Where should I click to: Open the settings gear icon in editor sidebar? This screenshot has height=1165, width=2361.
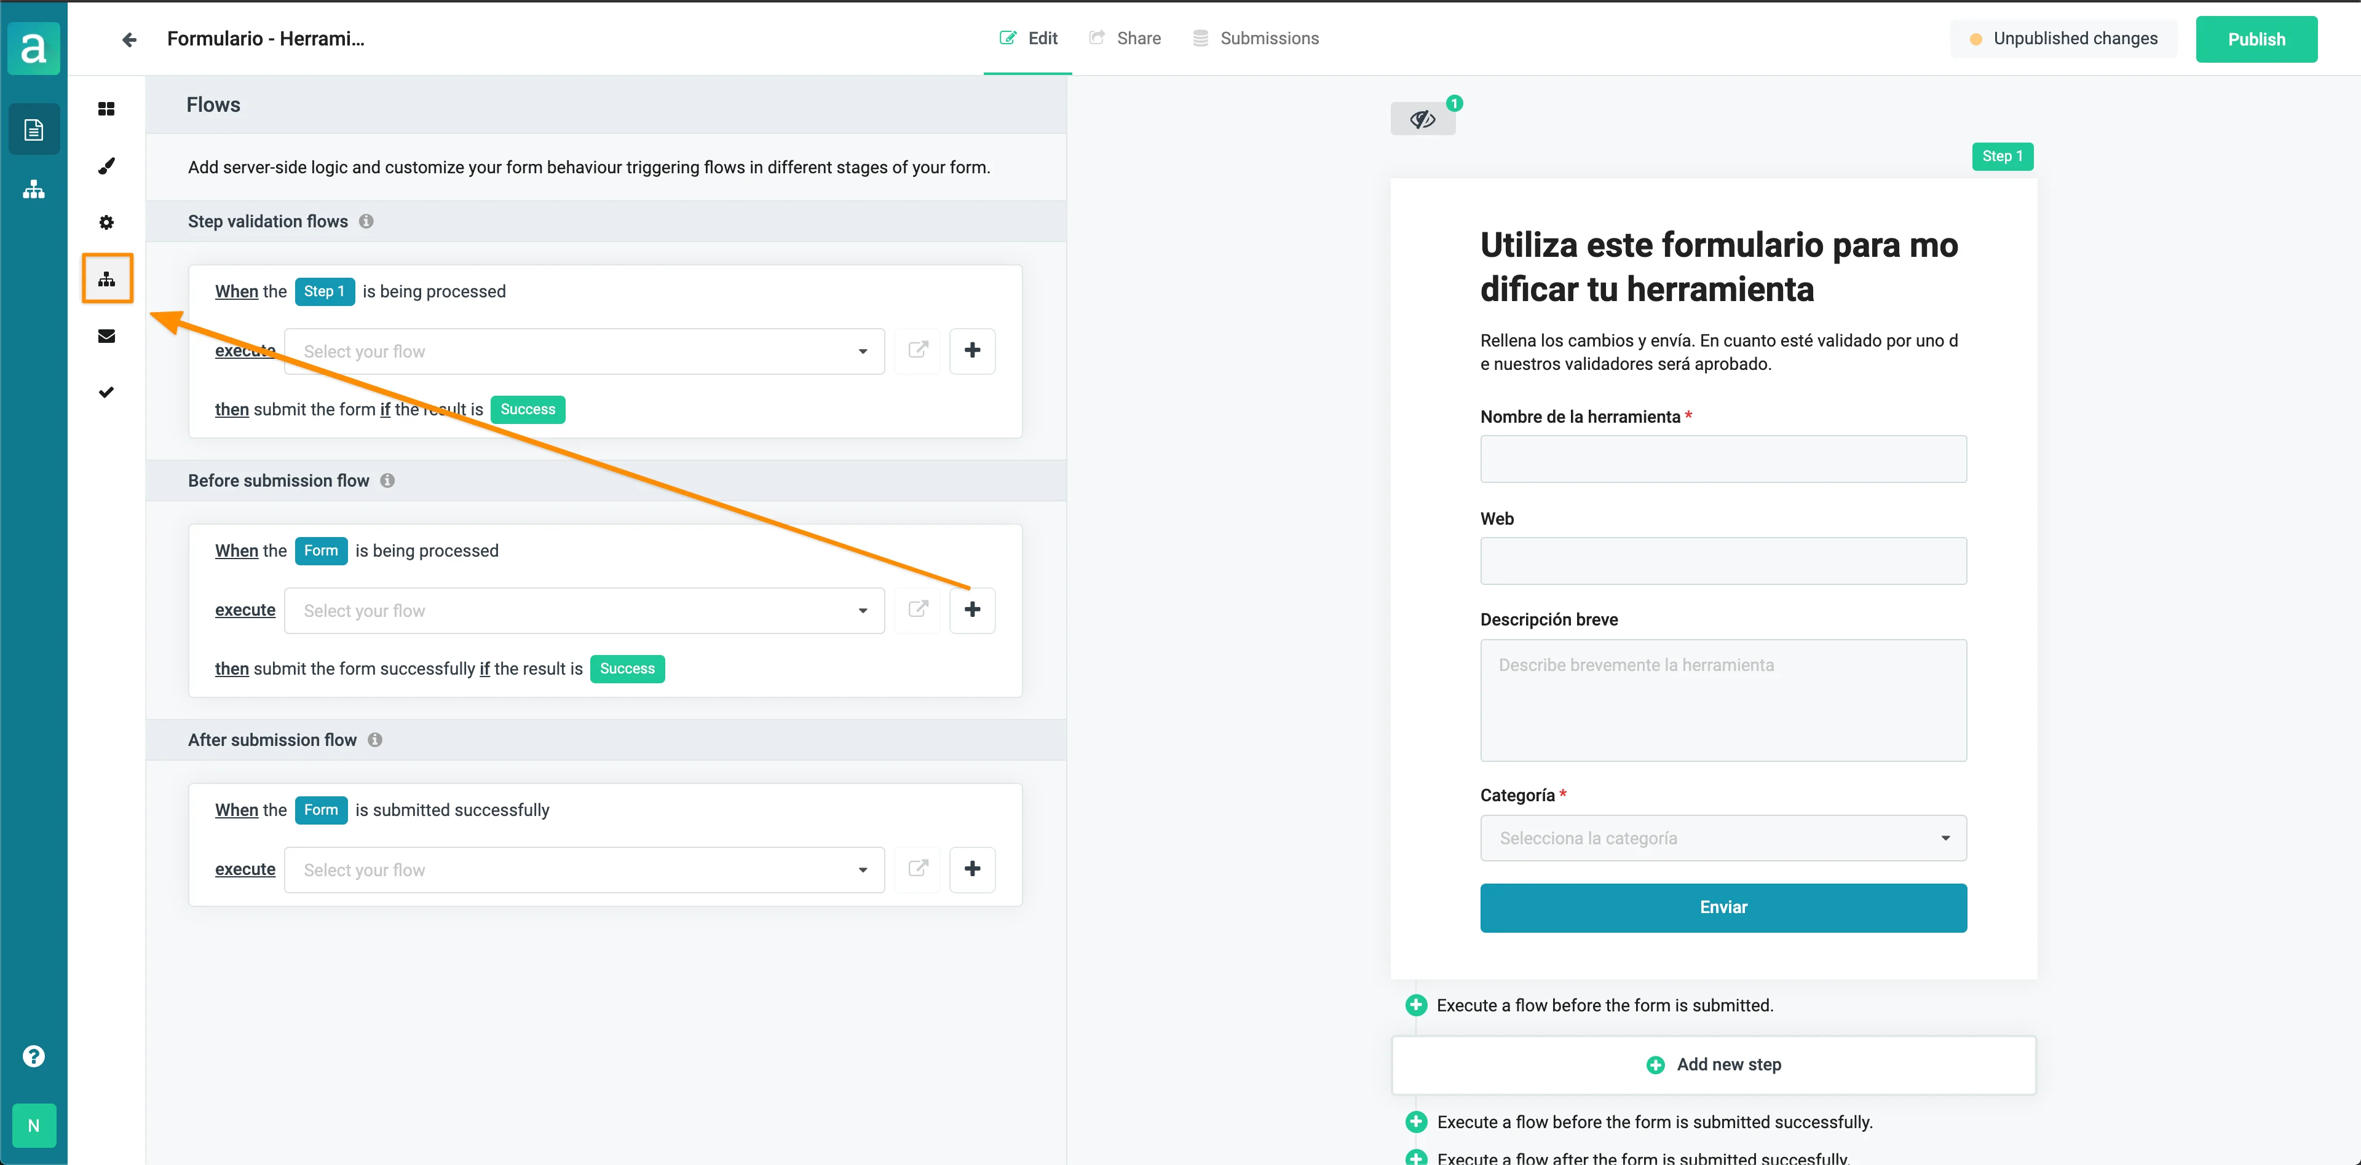tap(106, 222)
